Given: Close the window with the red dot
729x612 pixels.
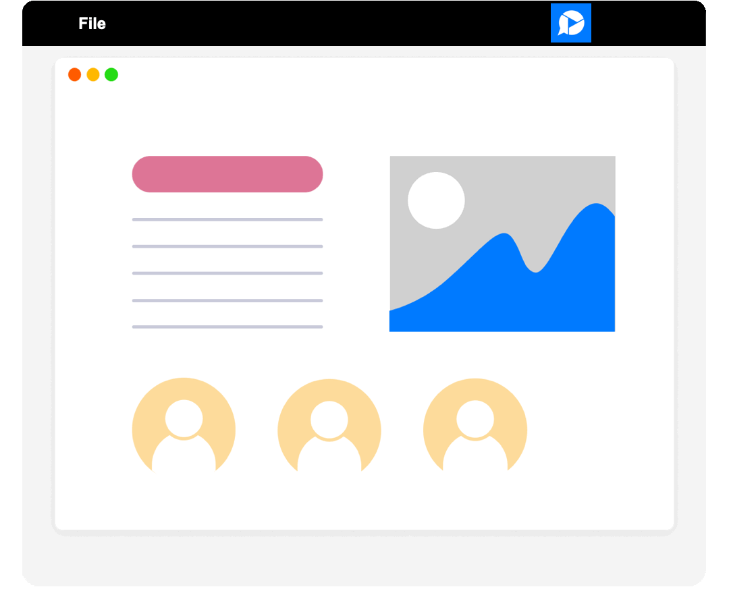Looking at the screenshot, I should 75,75.
